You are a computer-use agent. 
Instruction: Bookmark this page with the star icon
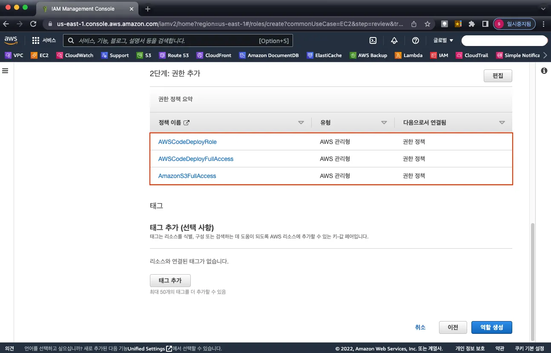tap(428, 24)
